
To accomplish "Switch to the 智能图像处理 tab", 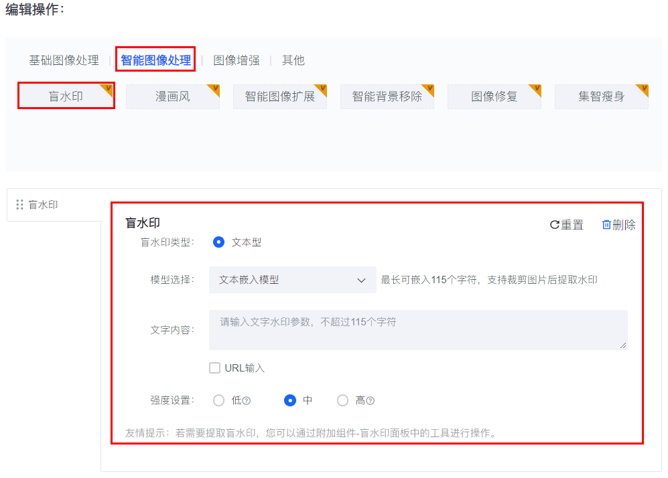I will coord(156,60).
